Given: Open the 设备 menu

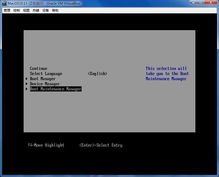Looking at the screenshot, I should click(x=46, y=10).
